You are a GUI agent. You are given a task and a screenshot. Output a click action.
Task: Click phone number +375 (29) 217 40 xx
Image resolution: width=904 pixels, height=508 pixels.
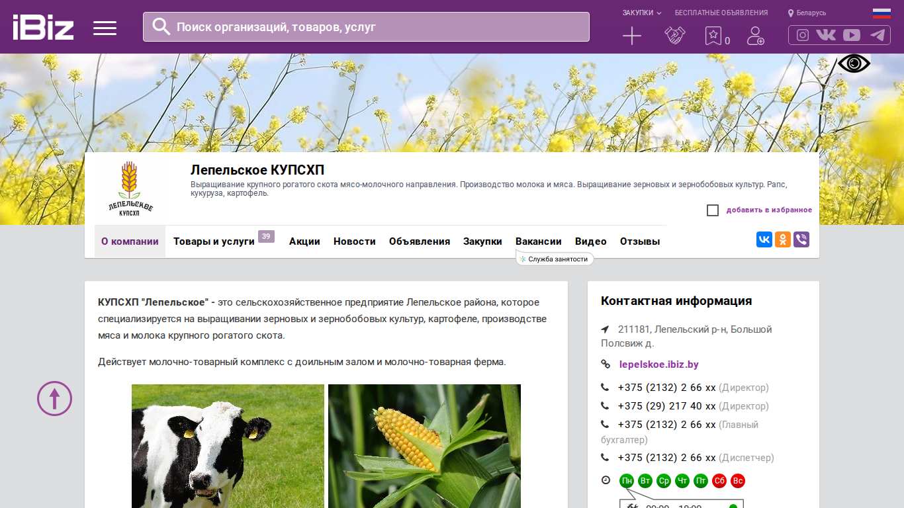point(667,406)
